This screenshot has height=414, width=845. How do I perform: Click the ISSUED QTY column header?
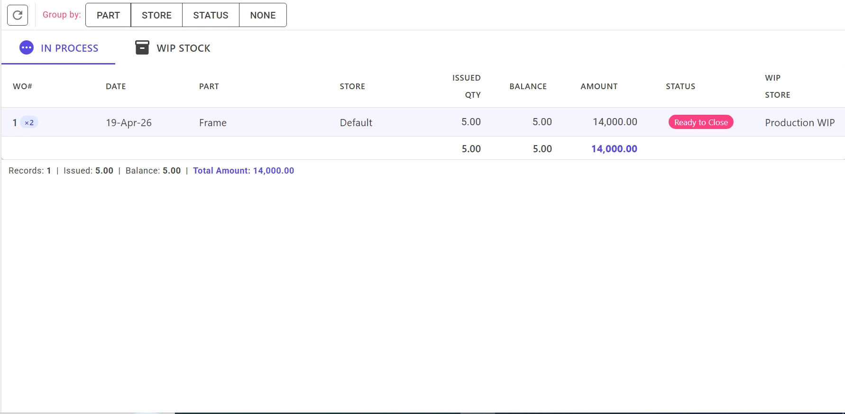pos(467,86)
